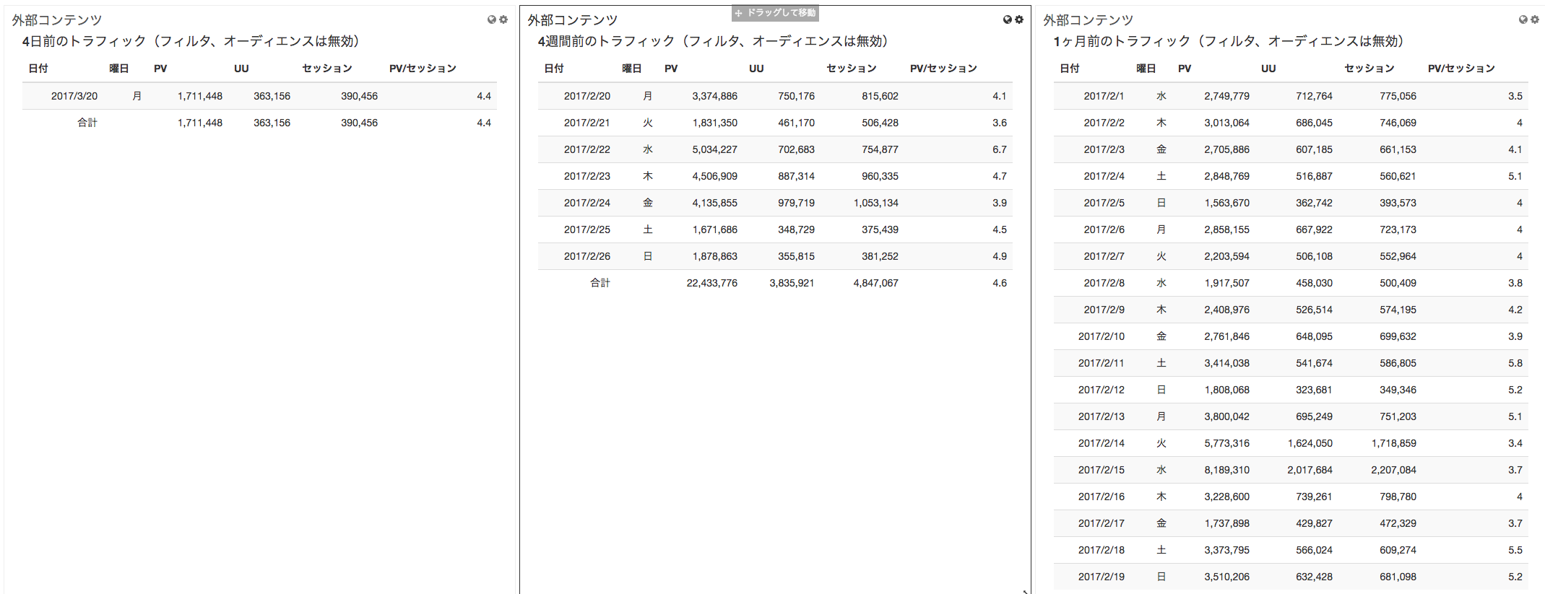Click globe icon of the 4週間前 traffic widget
Screen dimensions: 1545x594
[1008, 19]
